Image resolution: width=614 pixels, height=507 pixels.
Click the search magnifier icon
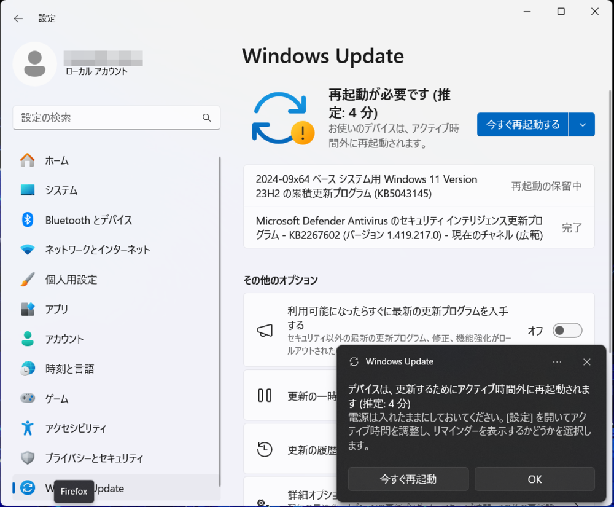(x=206, y=117)
